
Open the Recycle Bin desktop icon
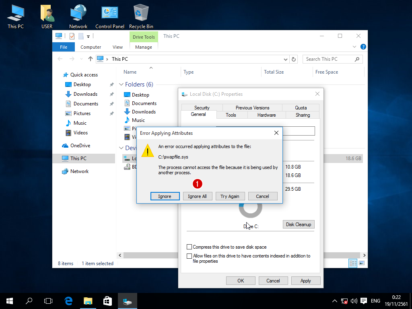pos(141,16)
